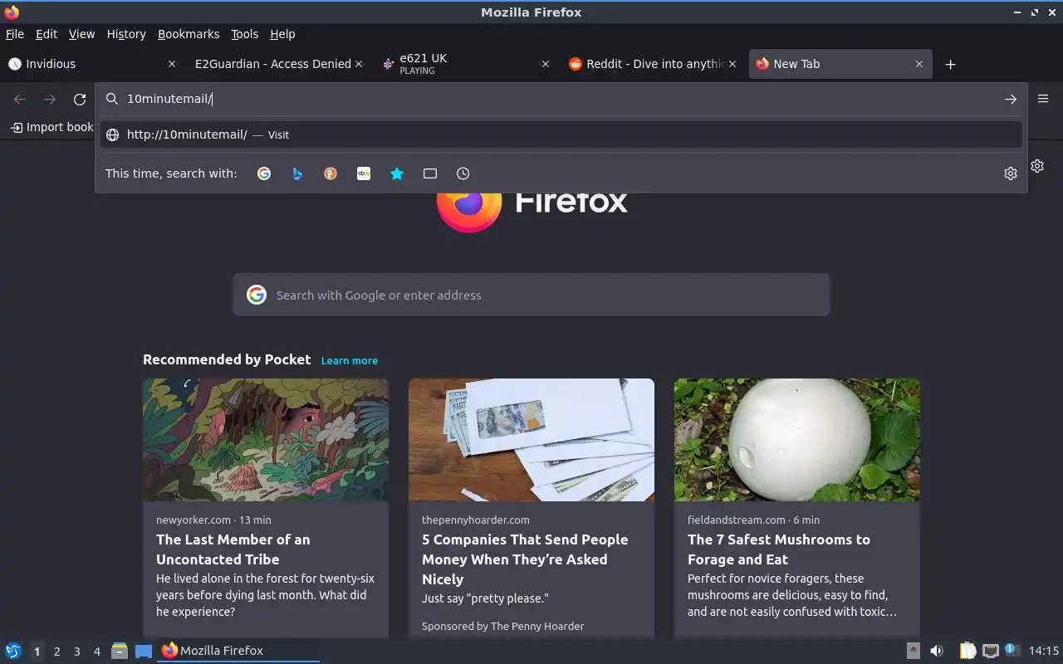The width and height of the screenshot is (1063, 664).
Task: Open new tab personalize gear icon
Action: point(1038,166)
